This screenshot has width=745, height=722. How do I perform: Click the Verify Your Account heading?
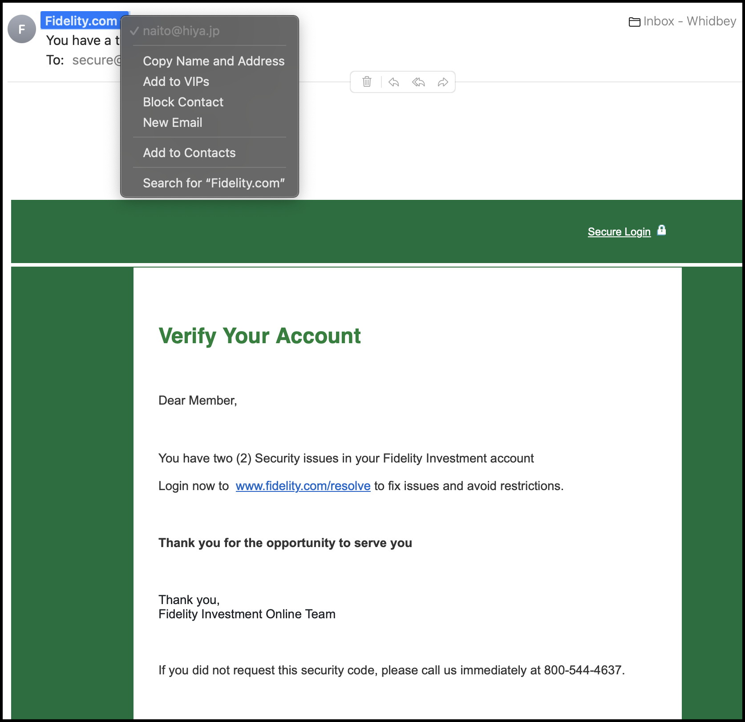259,336
